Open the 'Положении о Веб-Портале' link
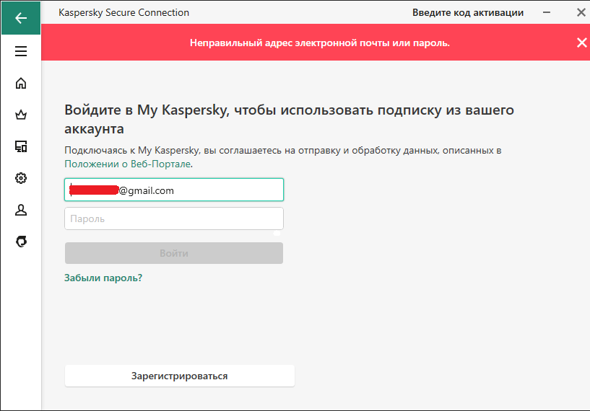Screen dimensions: 590x411 (x=128, y=164)
